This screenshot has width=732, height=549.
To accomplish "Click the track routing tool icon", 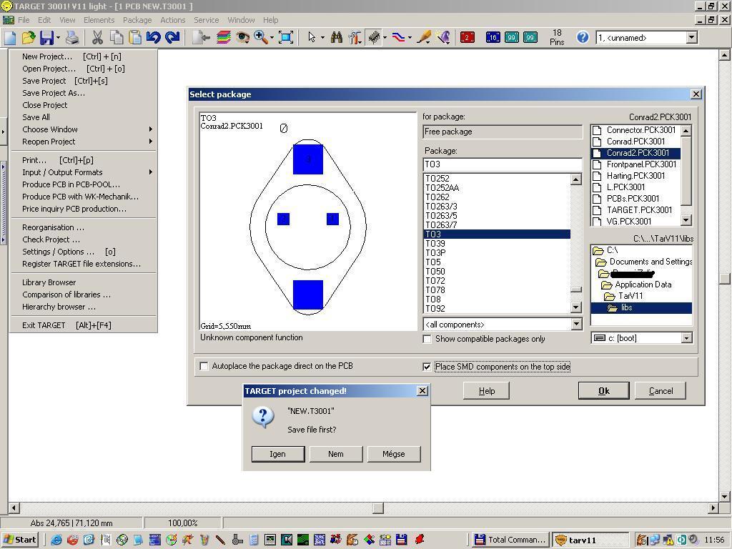I will coord(398,37).
